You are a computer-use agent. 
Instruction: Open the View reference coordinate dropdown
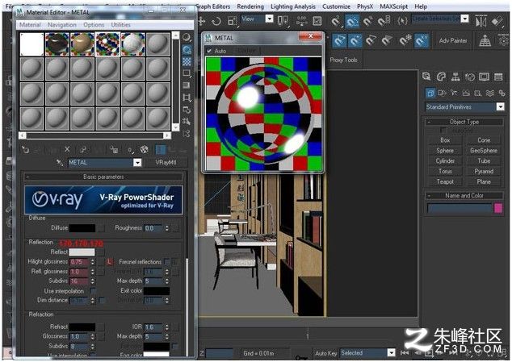(270, 19)
